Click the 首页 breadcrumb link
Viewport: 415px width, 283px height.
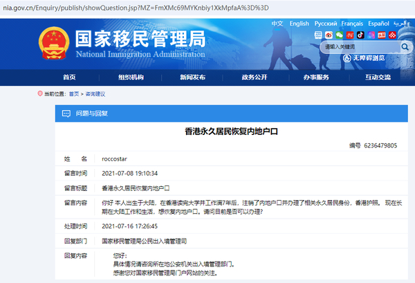[74, 94]
